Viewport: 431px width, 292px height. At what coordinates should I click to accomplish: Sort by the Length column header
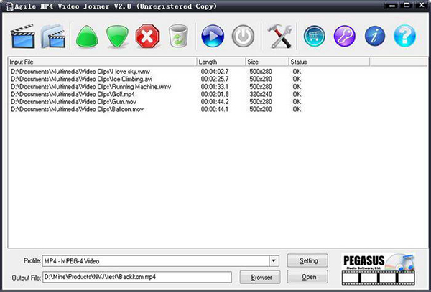click(221, 62)
